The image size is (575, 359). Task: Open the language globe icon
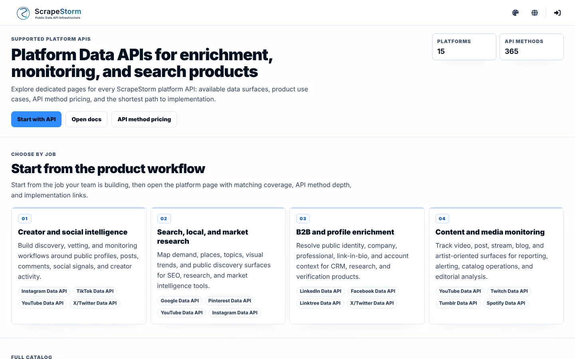coord(535,13)
